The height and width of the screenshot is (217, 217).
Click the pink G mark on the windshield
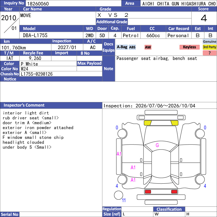pyautogui.click(x=157, y=145)
